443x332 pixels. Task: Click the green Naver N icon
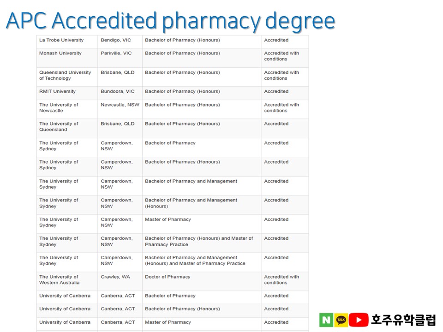click(x=326, y=320)
